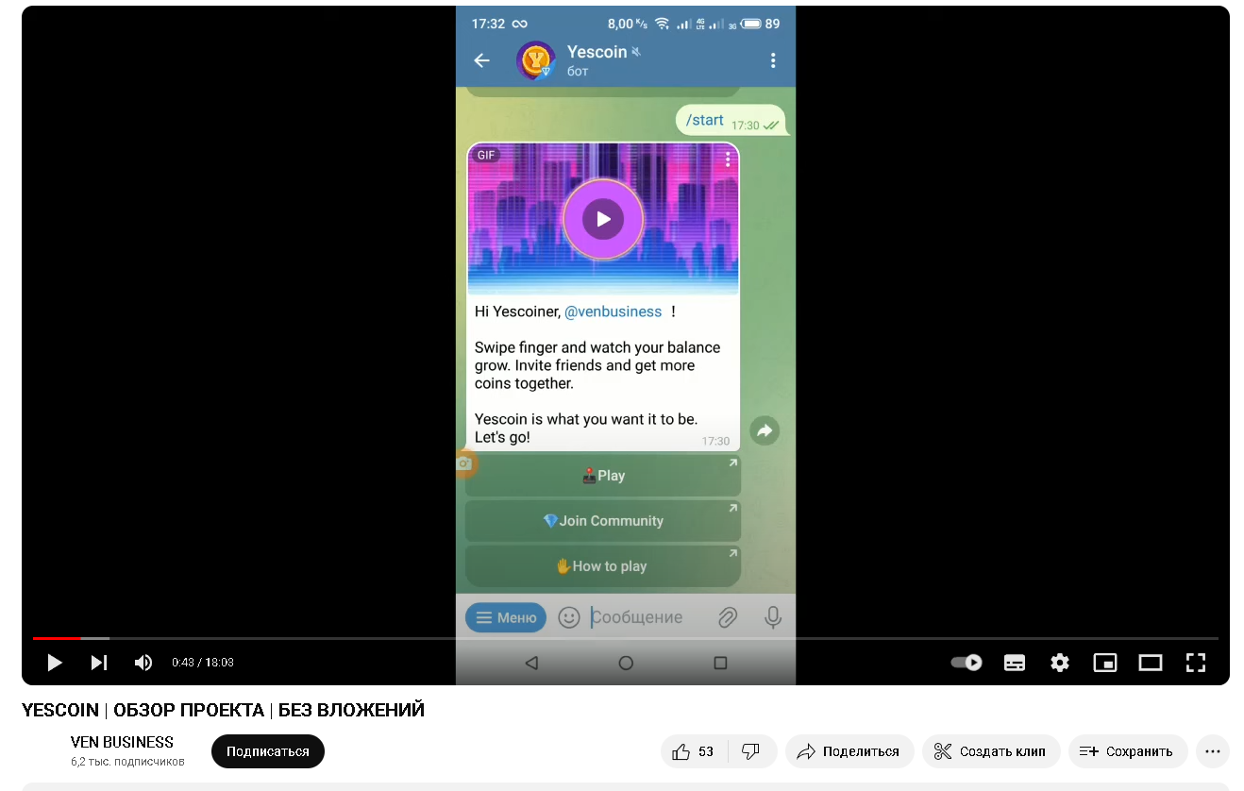Screen dimensions: 1244x791
Task: Open the Yescoin bot avatar
Action: click(535, 60)
